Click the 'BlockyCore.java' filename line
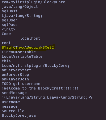 [19, 115]
